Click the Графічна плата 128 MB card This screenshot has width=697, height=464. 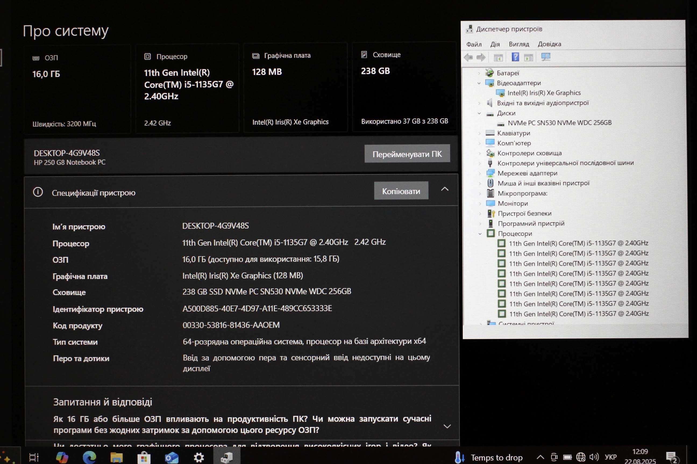pyautogui.click(x=295, y=88)
